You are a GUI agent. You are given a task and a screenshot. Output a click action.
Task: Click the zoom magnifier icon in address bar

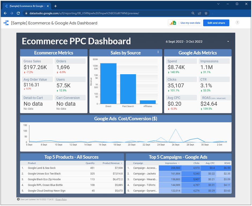(193, 13)
